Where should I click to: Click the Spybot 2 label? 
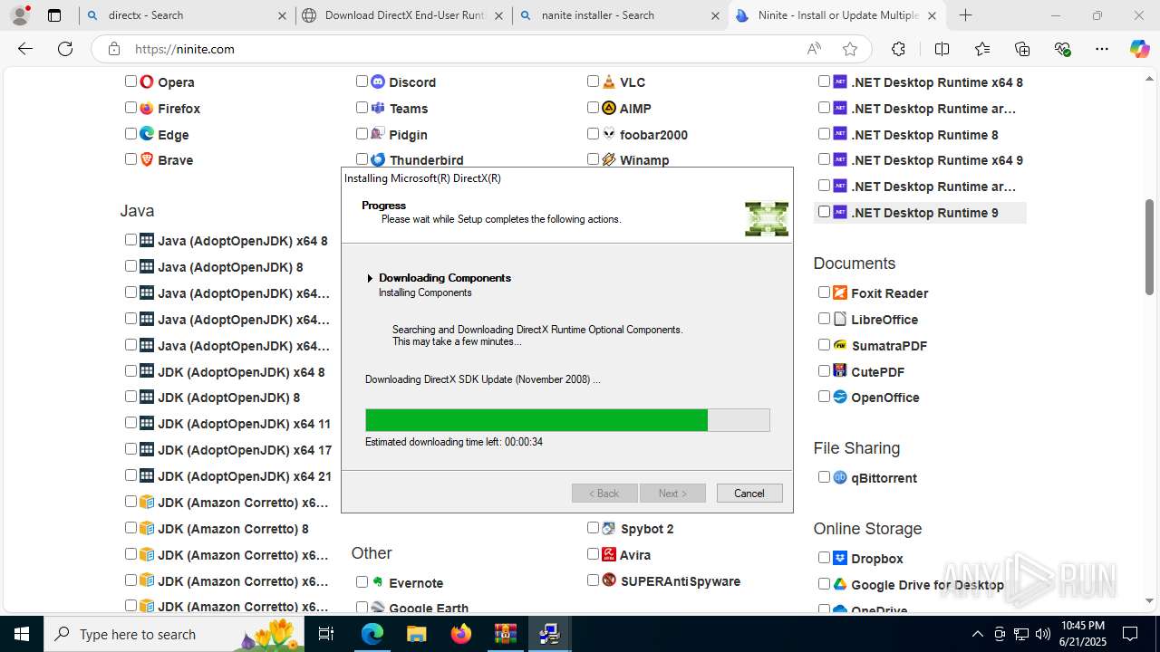pos(647,529)
